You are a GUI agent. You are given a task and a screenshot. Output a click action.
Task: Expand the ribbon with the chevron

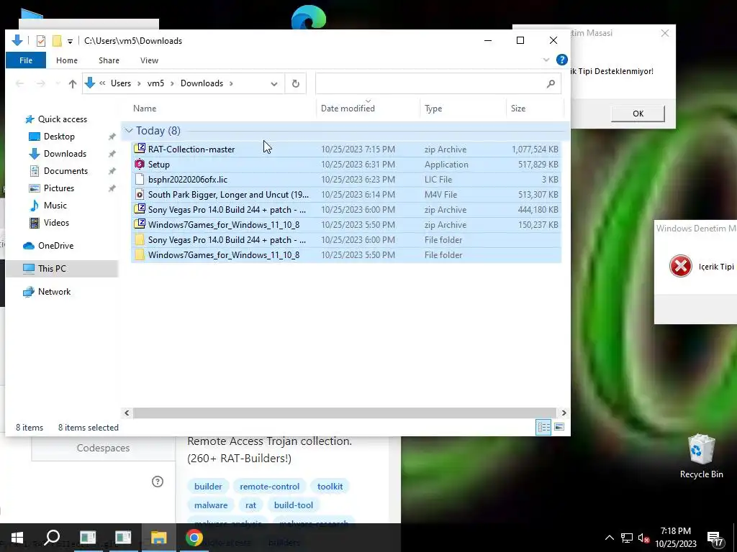546,60
